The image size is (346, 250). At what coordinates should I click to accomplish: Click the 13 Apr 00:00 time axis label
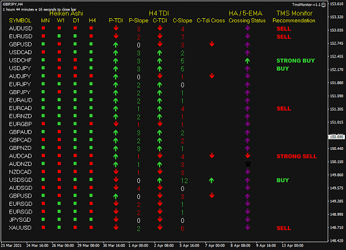pos(293,246)
